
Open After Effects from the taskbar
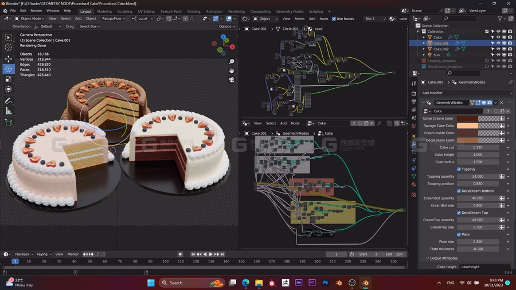pyautogui.click(x=299, y=283)
